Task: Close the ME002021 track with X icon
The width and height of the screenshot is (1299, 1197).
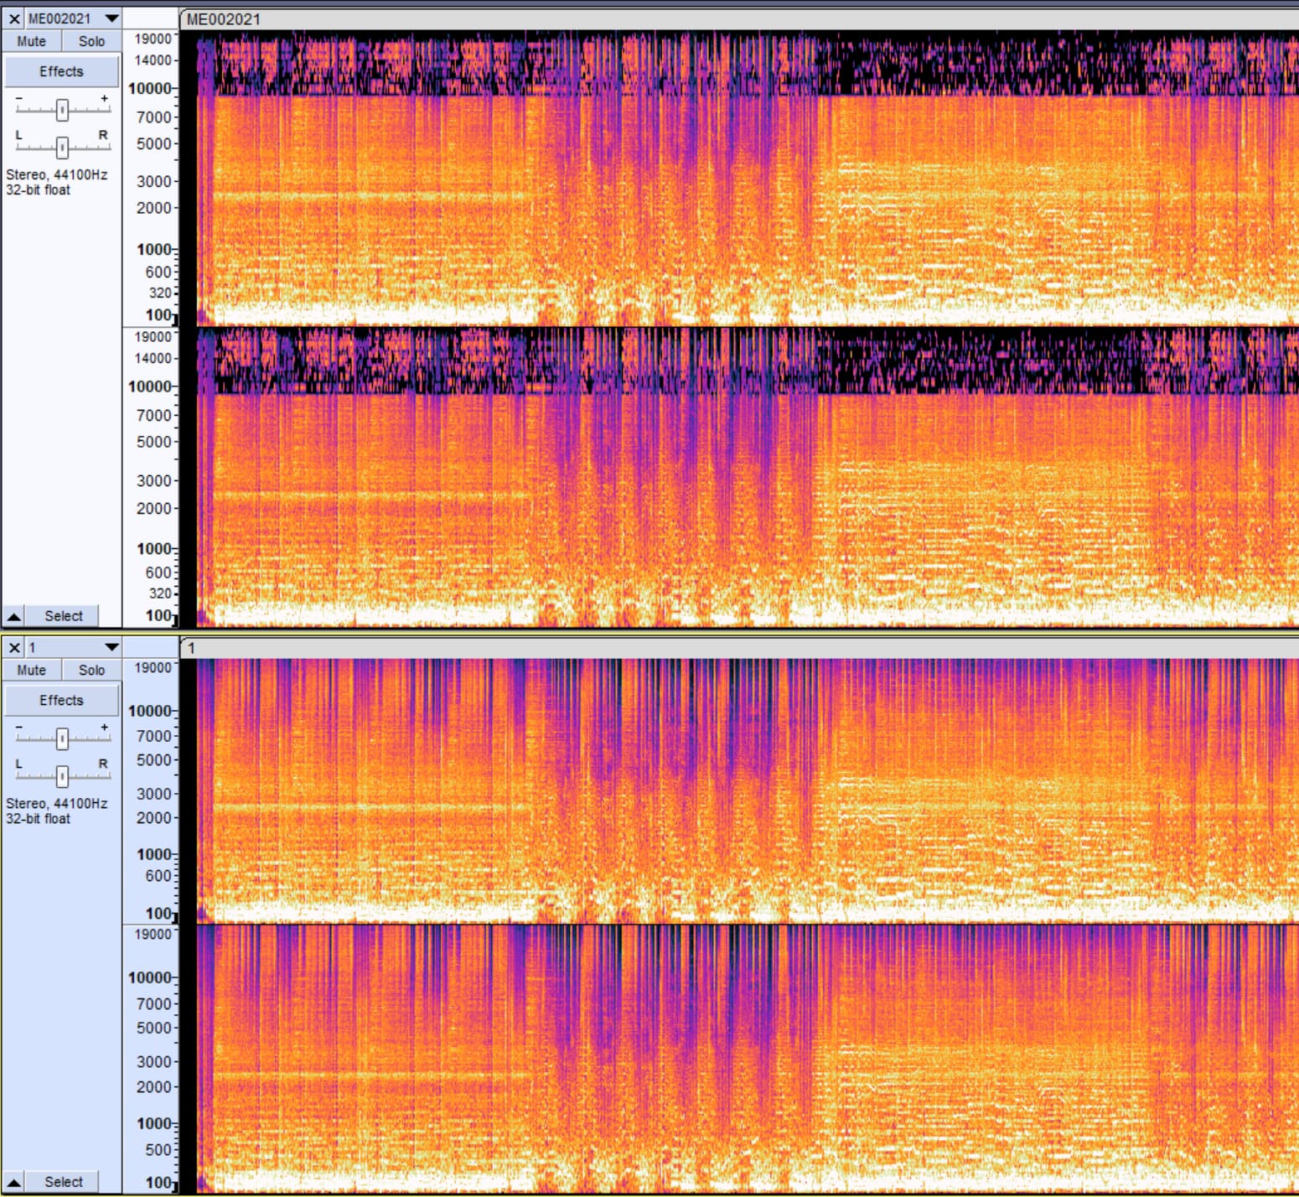Action: point(14,18)
